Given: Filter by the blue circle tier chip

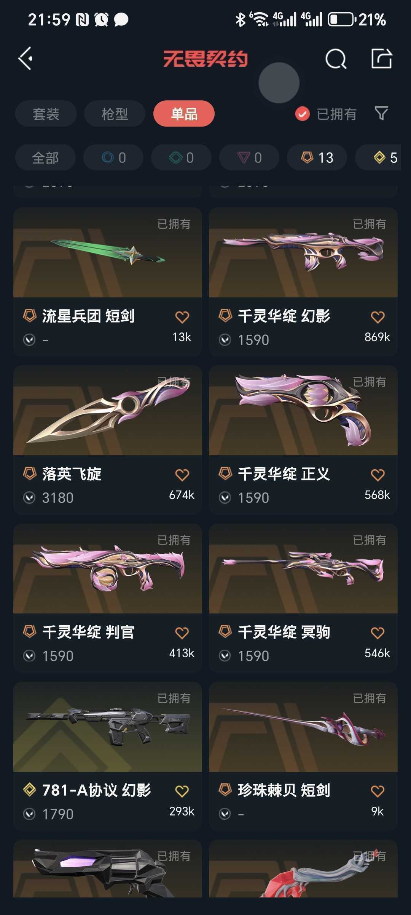Looking at the screenshot, I should coord(113,157).
